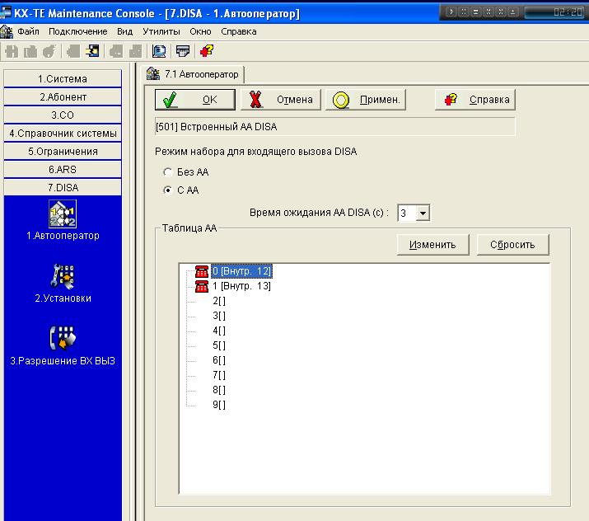Image resolution: width=589 pixels, height=521 pixels.
Task: Select the empty row 3[ ]
Action: [x=219, y=316]
